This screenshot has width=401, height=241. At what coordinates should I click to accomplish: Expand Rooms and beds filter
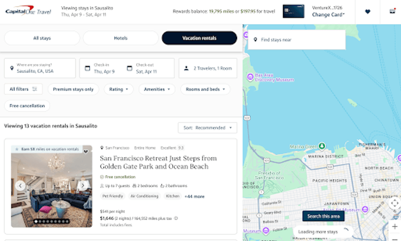[205, 89]
